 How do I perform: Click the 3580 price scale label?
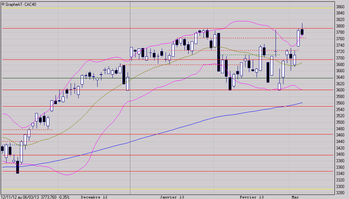pos(340,97)
